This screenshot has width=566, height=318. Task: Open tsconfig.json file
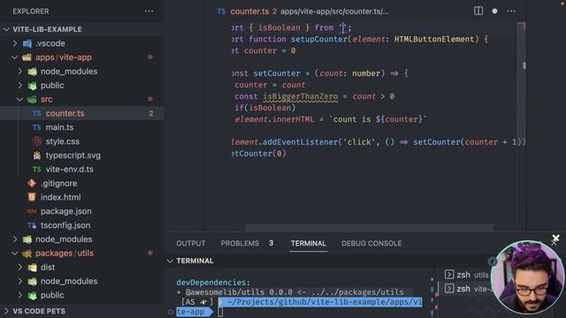pos(65,225)
